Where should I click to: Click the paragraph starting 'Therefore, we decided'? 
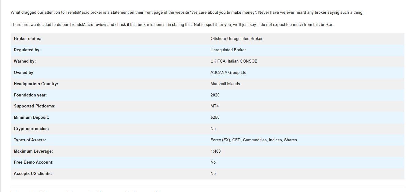(x=172, y=25)
